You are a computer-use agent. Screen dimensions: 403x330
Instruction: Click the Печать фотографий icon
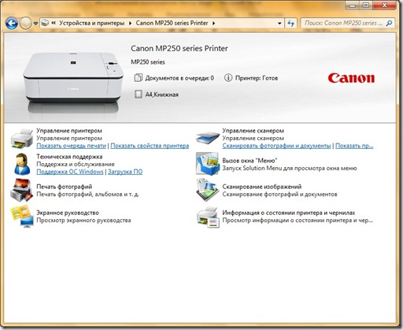pyautogui.click(x=22, y=190)
